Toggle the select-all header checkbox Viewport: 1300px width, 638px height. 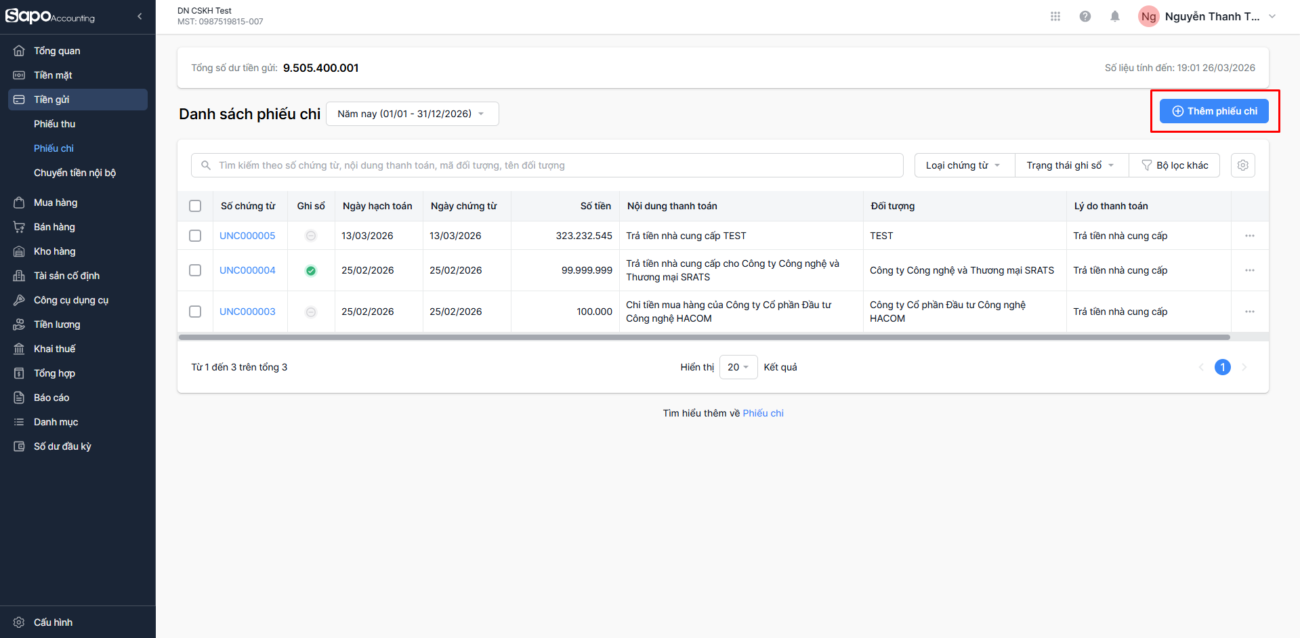[x=195, y=206]
